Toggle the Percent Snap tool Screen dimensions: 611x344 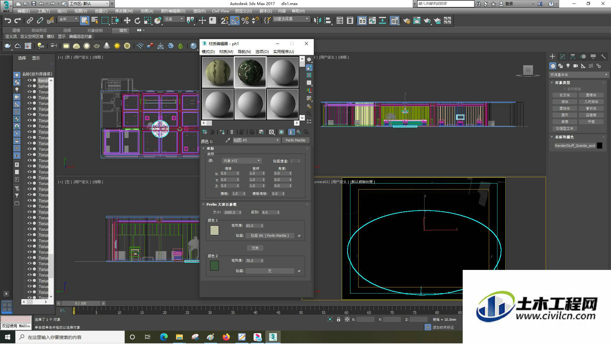coord(245,21)
